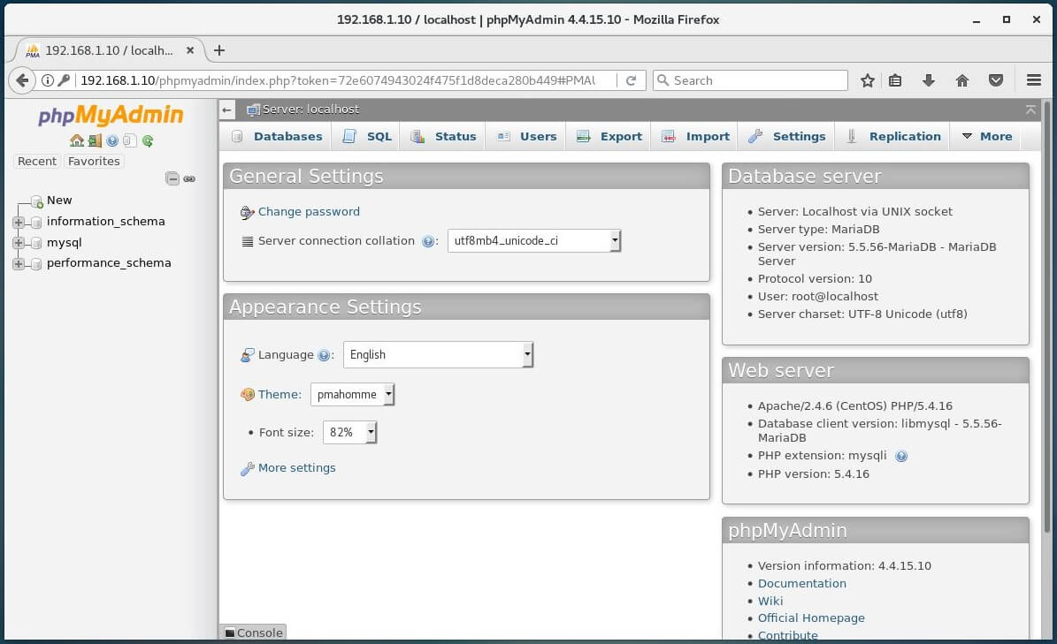Viewport: 1057px width, 644px height.
Task: Select information_schema in navigation tree
Action: pyautogui.click(x=106, y=222)
